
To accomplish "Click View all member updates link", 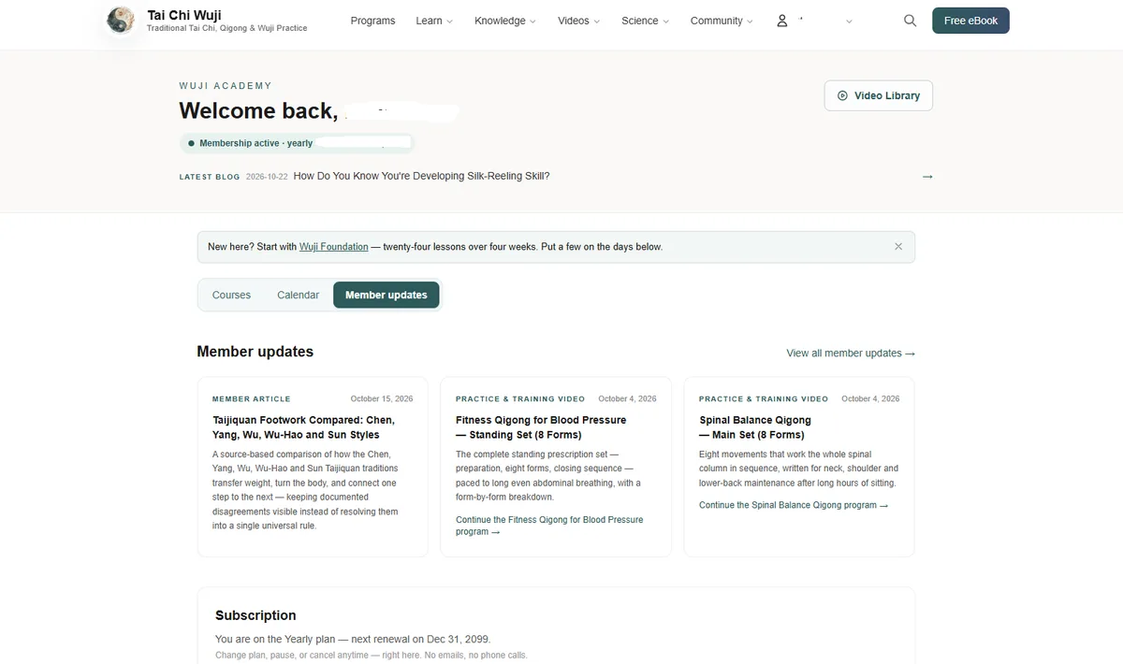I will pyautogui.click(x=851, y=354).
